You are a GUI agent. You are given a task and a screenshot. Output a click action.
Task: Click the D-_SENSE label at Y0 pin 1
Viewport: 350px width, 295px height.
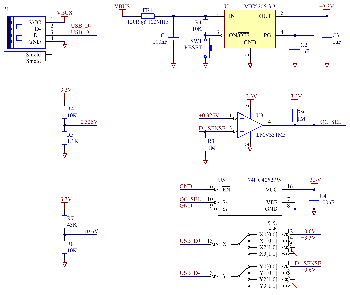(308, 263)
